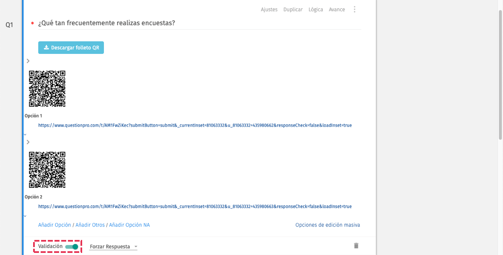Select the Opción 2 label

coord(34,197)
